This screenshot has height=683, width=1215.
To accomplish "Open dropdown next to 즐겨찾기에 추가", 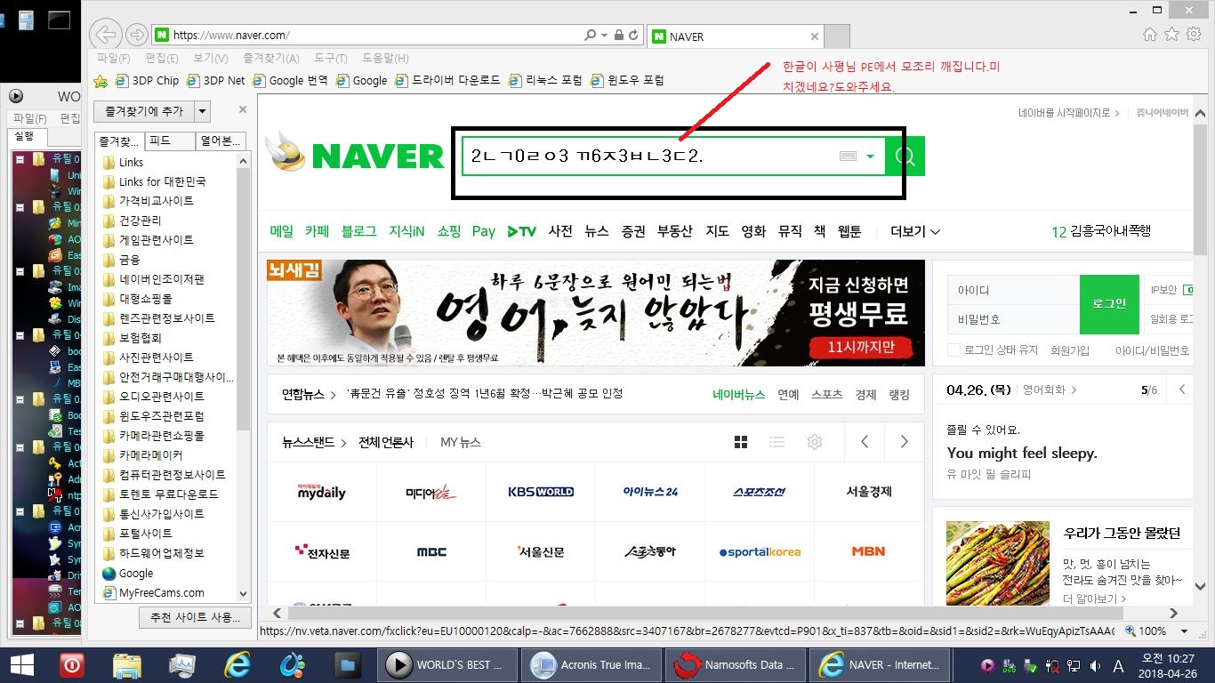I will [203, 111].
